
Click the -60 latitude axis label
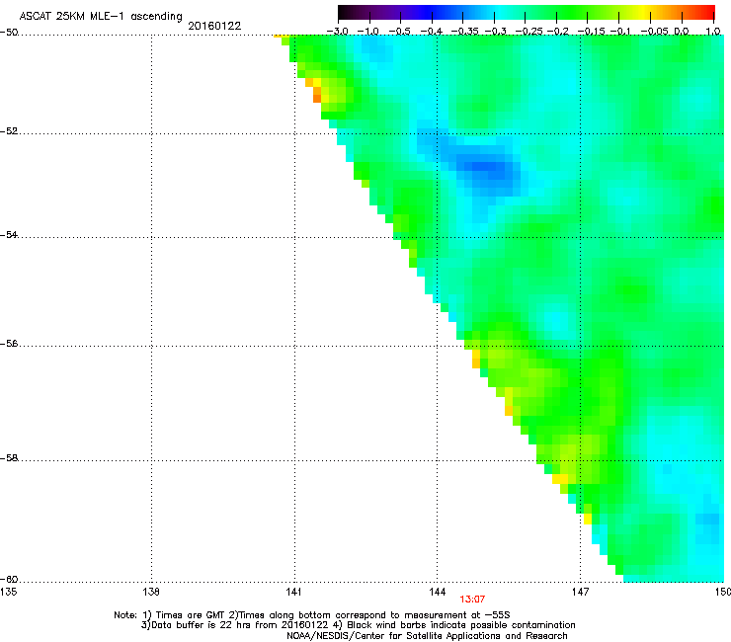pos(9,580)
